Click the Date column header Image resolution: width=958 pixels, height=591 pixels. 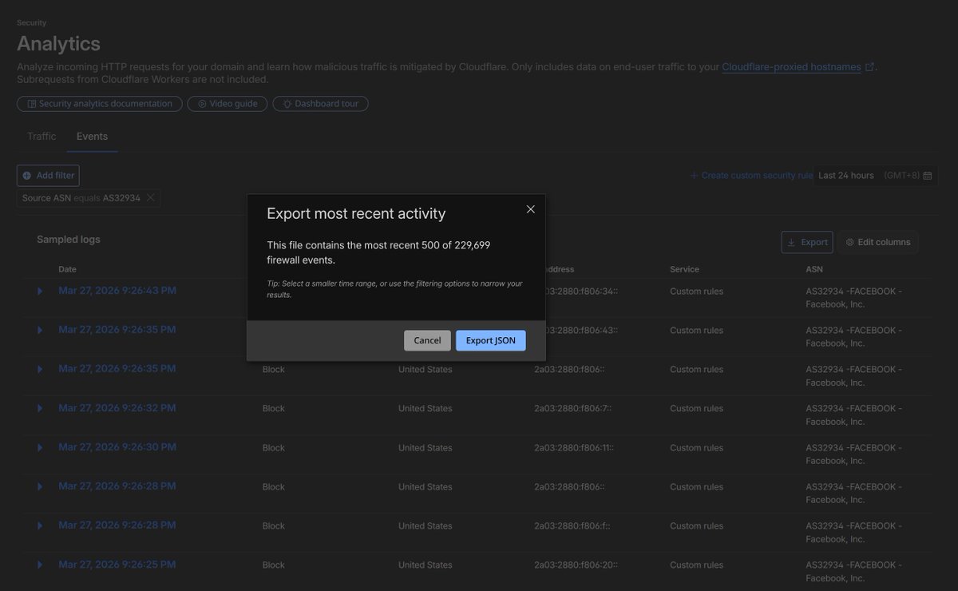coord(67,269)
